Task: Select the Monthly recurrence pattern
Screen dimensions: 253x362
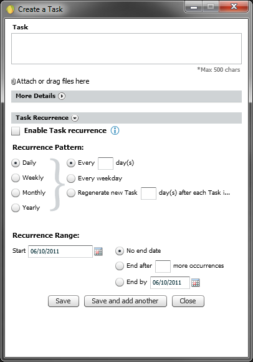Action: point(16,193)
